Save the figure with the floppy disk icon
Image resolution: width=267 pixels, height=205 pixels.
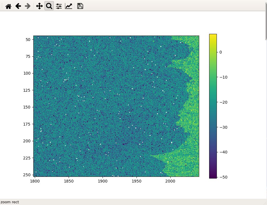coord(80,6)
